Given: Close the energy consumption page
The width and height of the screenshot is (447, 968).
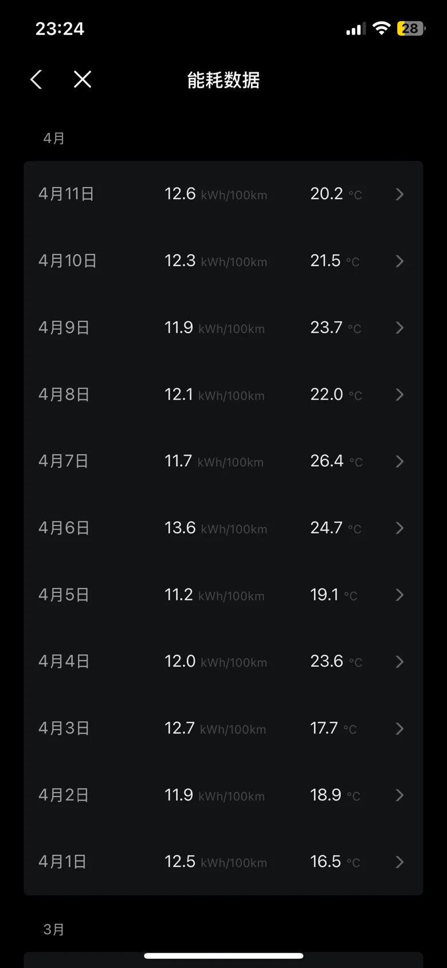Looking at the screenshot, I should pyautogui.click(x=83, y=80).
